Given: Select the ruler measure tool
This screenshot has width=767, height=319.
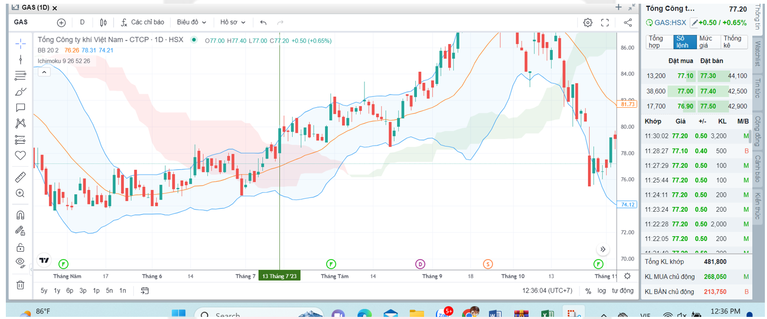Looking at the screenshot, I should pos(20,177).
